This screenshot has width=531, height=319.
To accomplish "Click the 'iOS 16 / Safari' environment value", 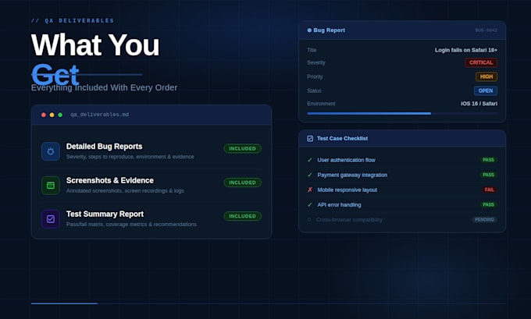I will [479, 104].
